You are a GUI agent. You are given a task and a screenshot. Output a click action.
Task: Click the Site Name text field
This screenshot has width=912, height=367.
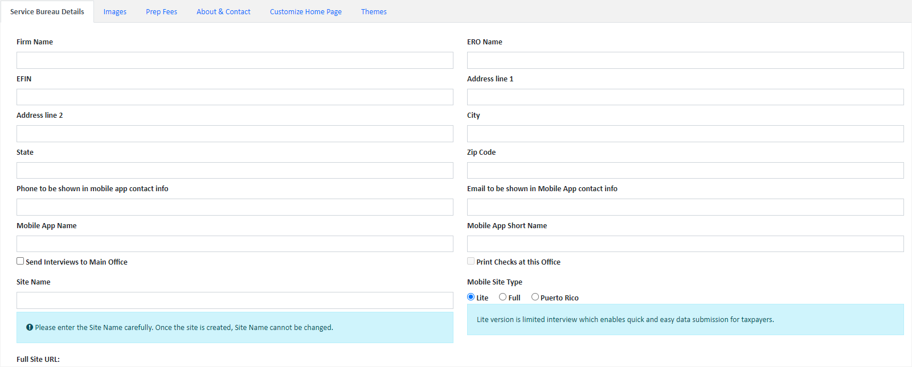click(x=235, y=300)
